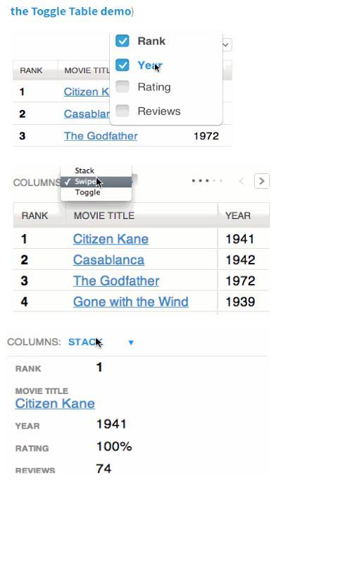Click the column position dots indicator
This screenshot has width=338, height=580.
coord(207,181)
